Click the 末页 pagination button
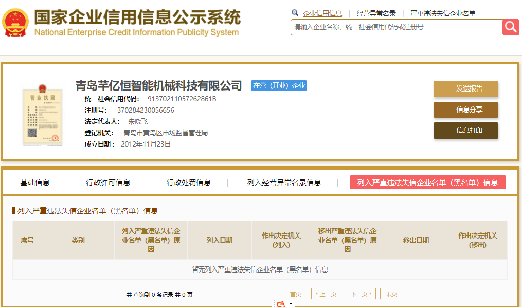This screenshot has width=522, height=307. [391, 294]
